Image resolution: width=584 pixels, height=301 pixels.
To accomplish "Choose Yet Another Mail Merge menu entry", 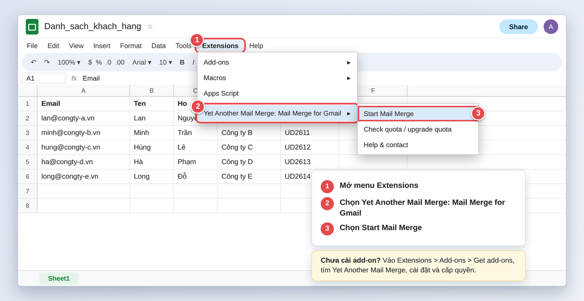I will (x=277, y=113).
